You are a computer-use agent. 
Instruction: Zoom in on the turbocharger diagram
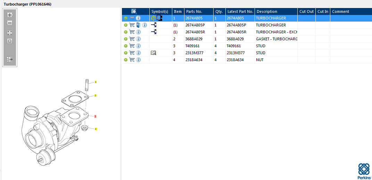tap(10, 15)
